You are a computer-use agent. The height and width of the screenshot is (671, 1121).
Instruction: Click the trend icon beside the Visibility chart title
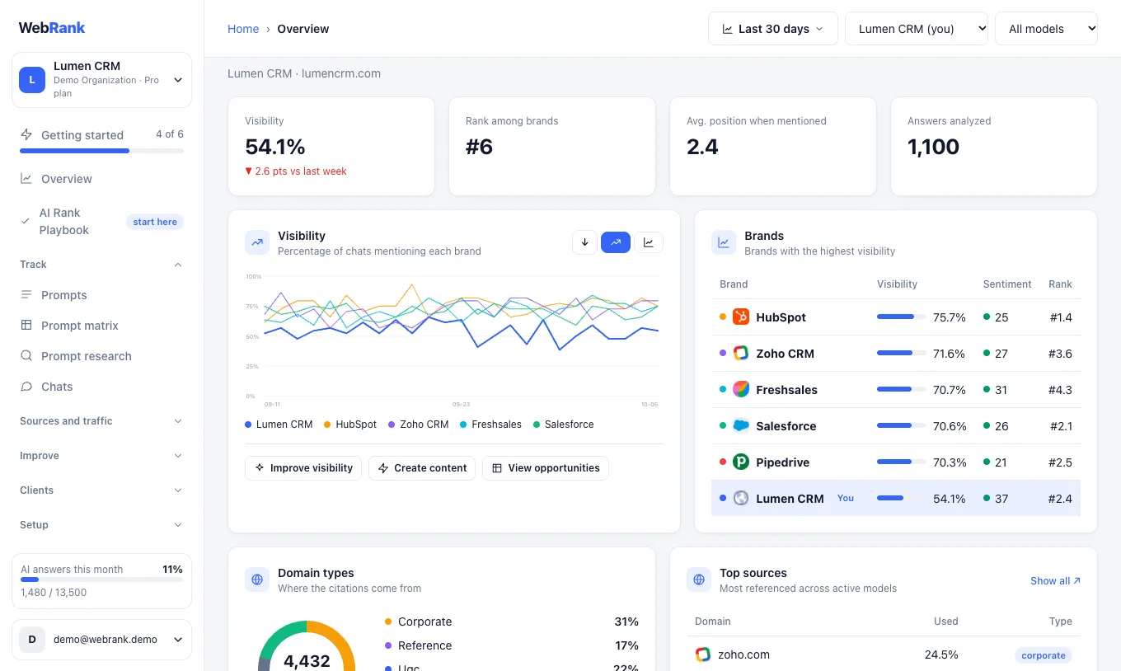pos(257,242)
